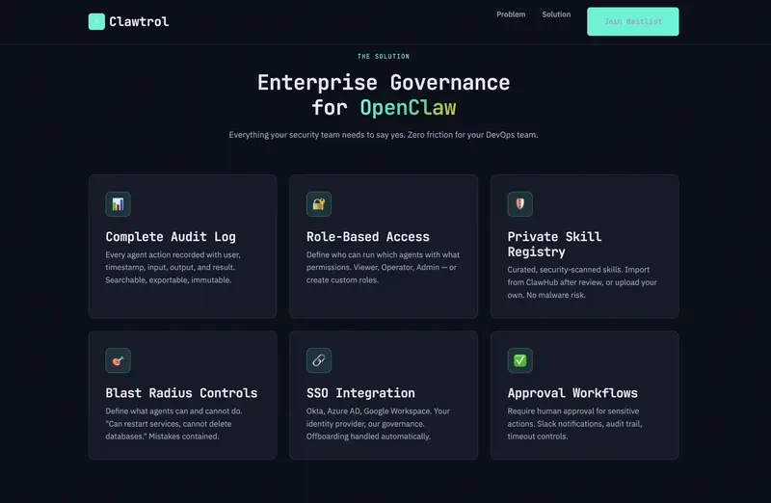This screenshot has width=771, height=503.
Task: Click the Clawtrol logo icon
Action: [96, 21]
